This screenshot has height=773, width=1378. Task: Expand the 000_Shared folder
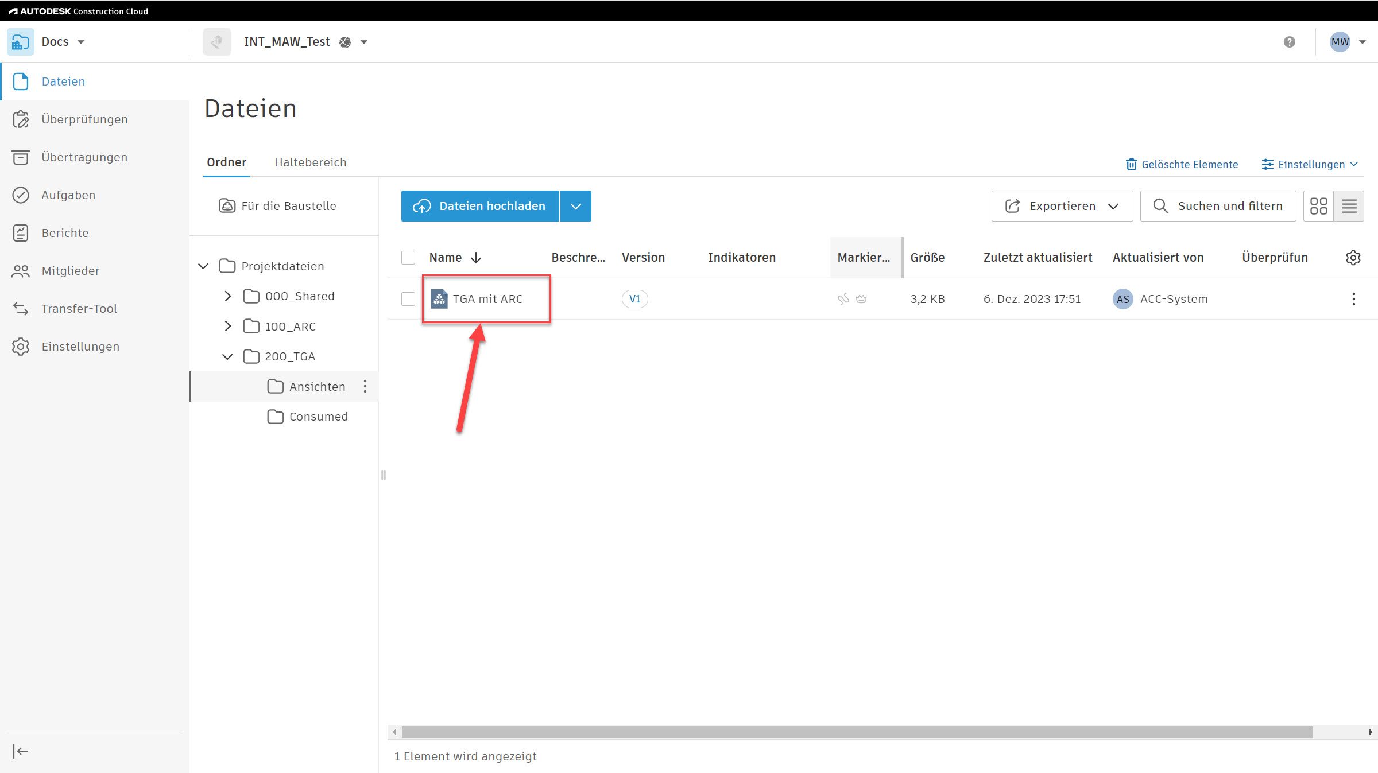click(x=227, y=296)
